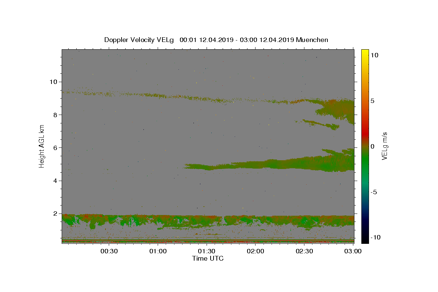Click the height tick label 2

coord(56,214)
